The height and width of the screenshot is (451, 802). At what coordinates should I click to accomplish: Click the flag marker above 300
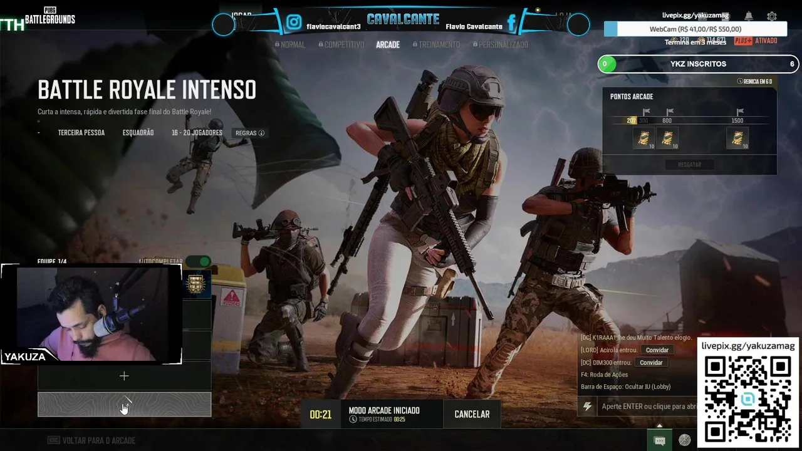645,112
